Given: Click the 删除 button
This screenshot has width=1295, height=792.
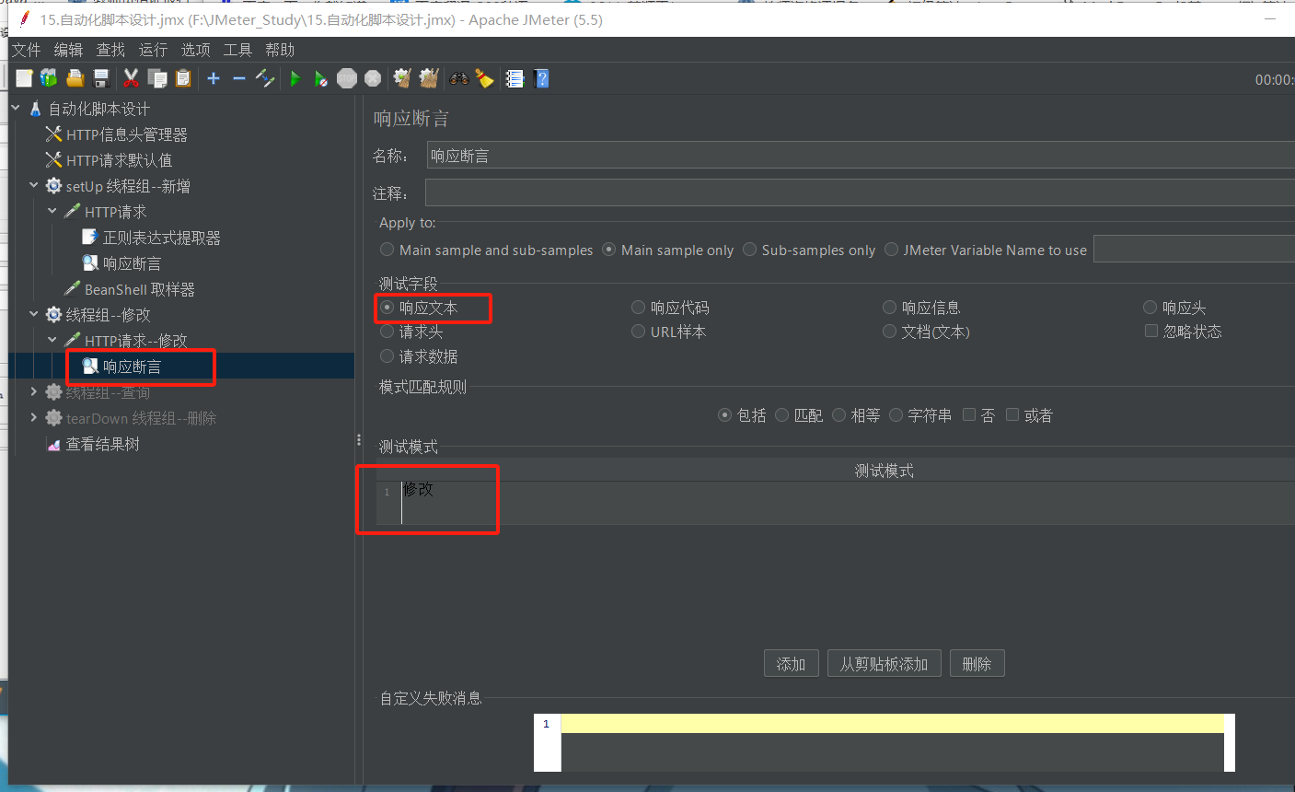Looking at the screenshot, I should (977, 664).
